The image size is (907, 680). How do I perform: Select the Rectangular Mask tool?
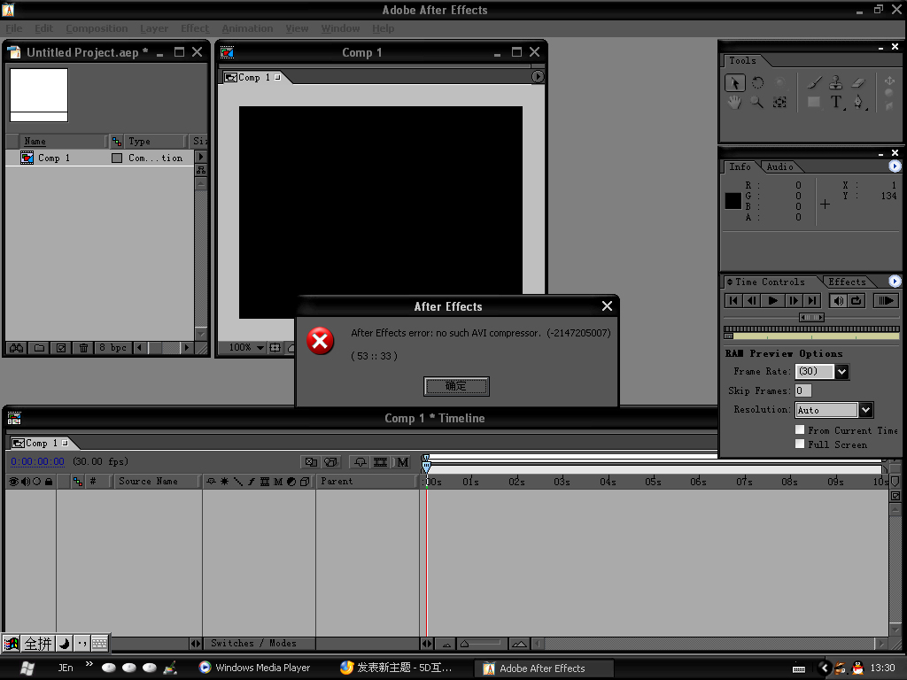click(814, 103)
